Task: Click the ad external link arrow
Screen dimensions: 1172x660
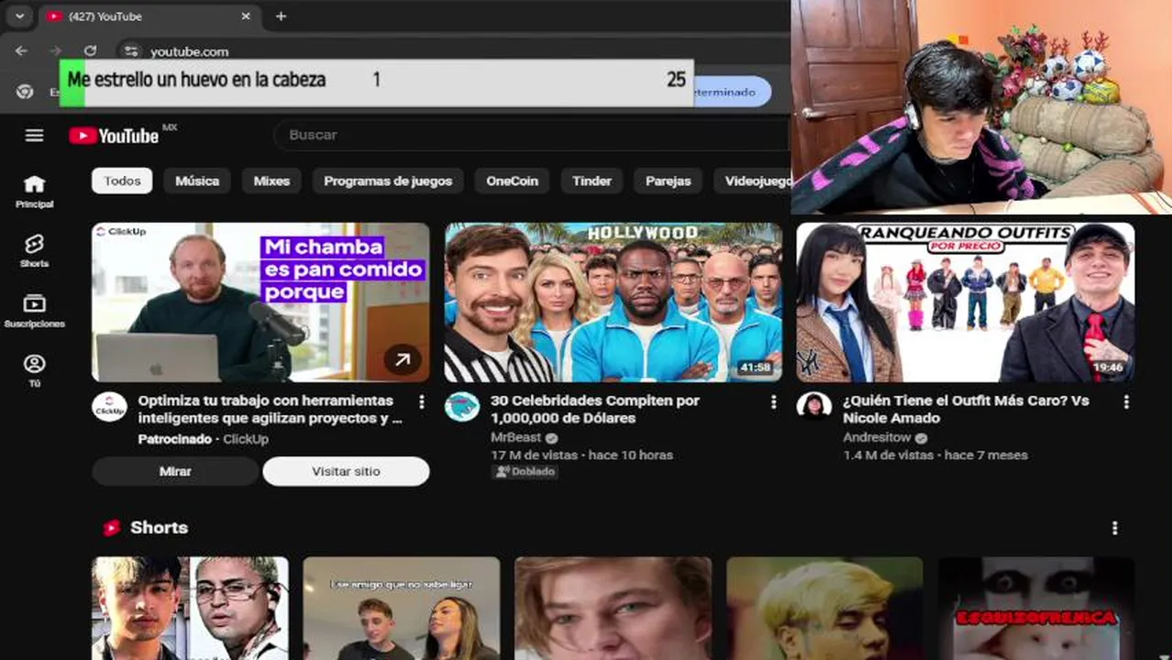Action: click(403, 359)
